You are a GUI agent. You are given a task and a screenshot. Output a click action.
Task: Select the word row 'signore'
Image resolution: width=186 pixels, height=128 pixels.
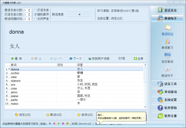pos(17,81)
